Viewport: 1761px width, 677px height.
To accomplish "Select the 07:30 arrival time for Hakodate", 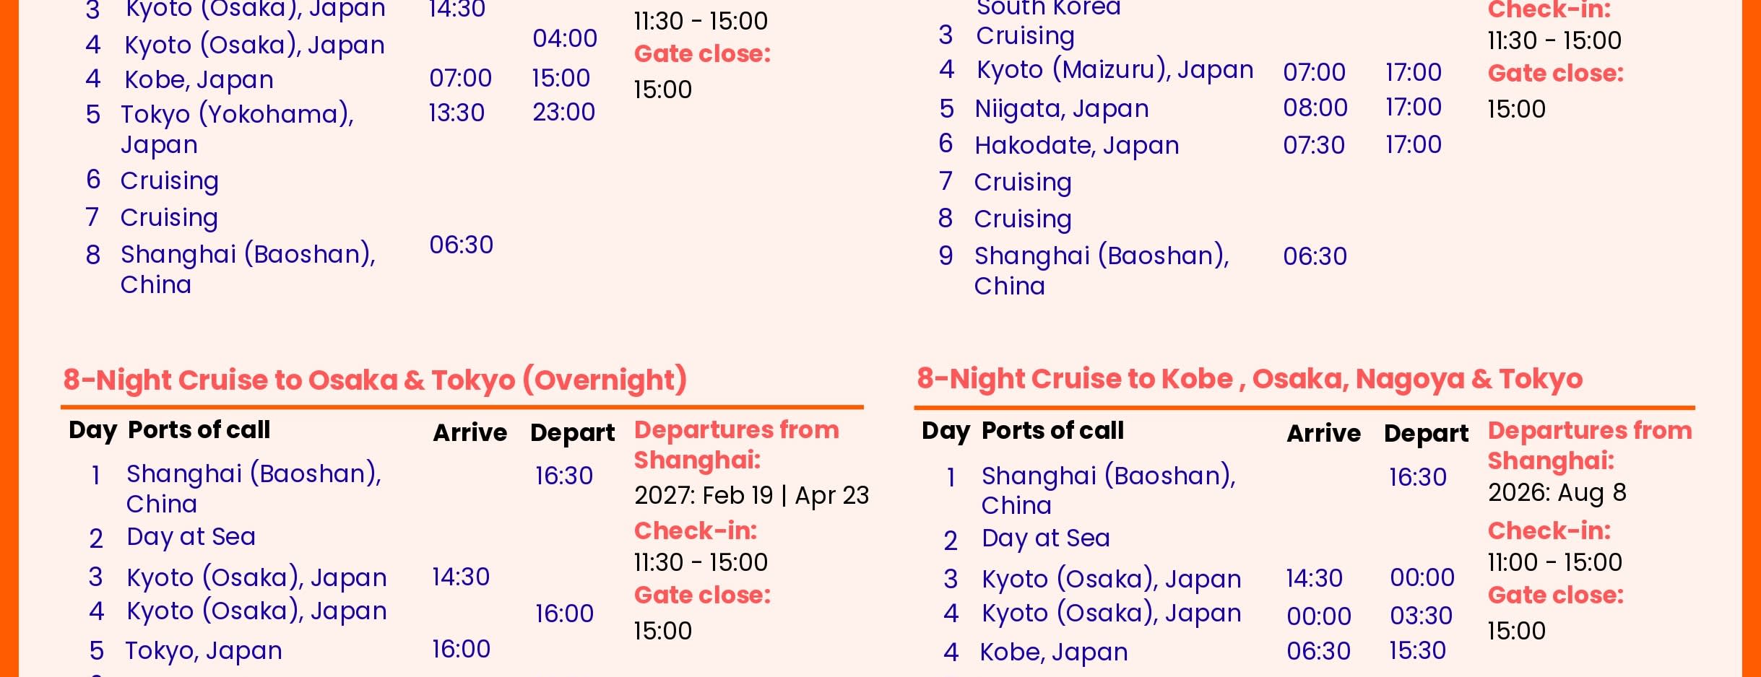I will pos(1313,145).
